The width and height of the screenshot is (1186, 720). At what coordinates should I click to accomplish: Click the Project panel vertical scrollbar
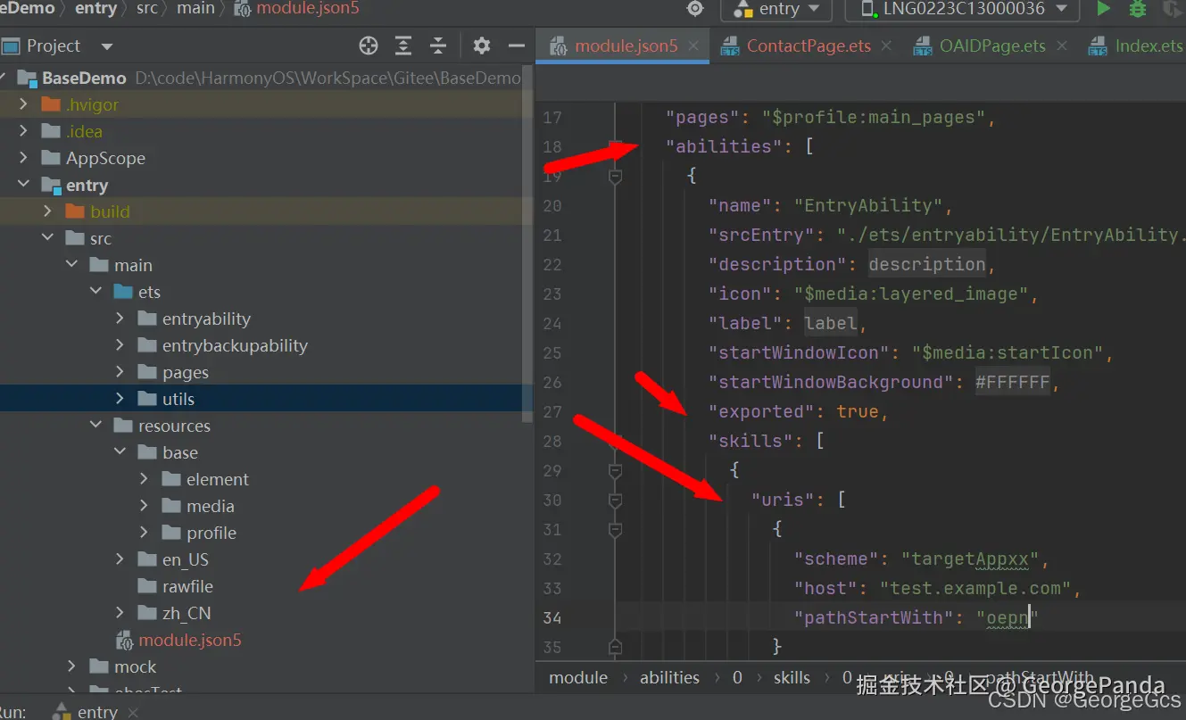(528, 244)
